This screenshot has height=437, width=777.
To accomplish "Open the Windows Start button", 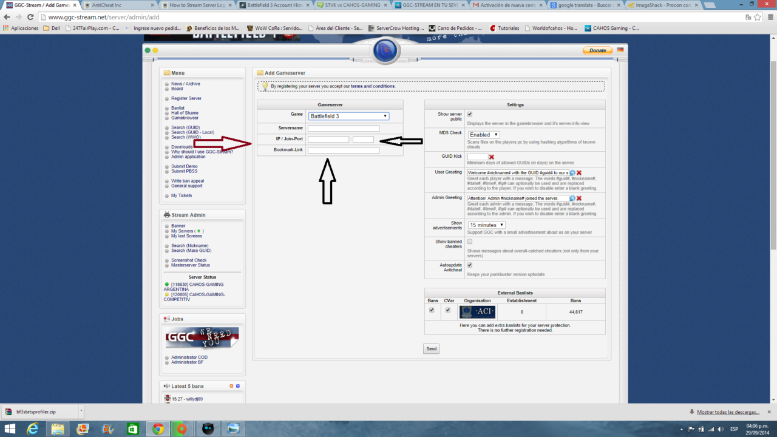I will point(10,429).
